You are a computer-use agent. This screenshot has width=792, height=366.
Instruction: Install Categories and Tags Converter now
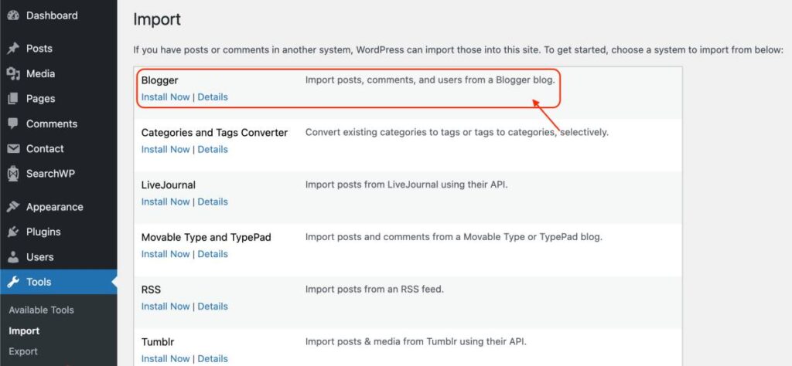coord(166,149)
